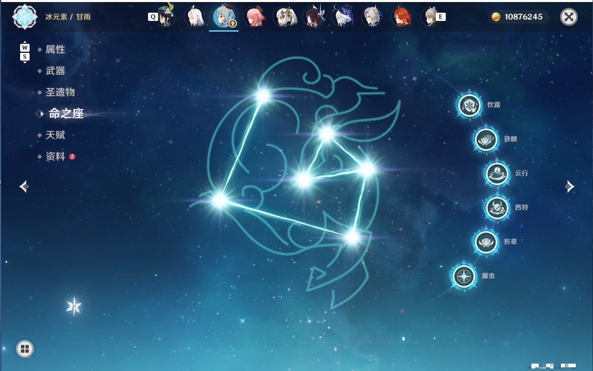The width and height of the screenshot is (593, 371).
Task: Switch to the Furina avatar with blue hat
Action: coord(343,16)
